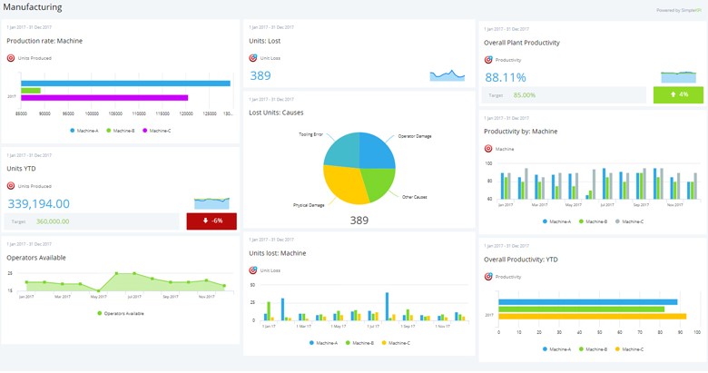Click the green 4% change indicator
This screenshot has height=373, width=708.
click(678, 94)
